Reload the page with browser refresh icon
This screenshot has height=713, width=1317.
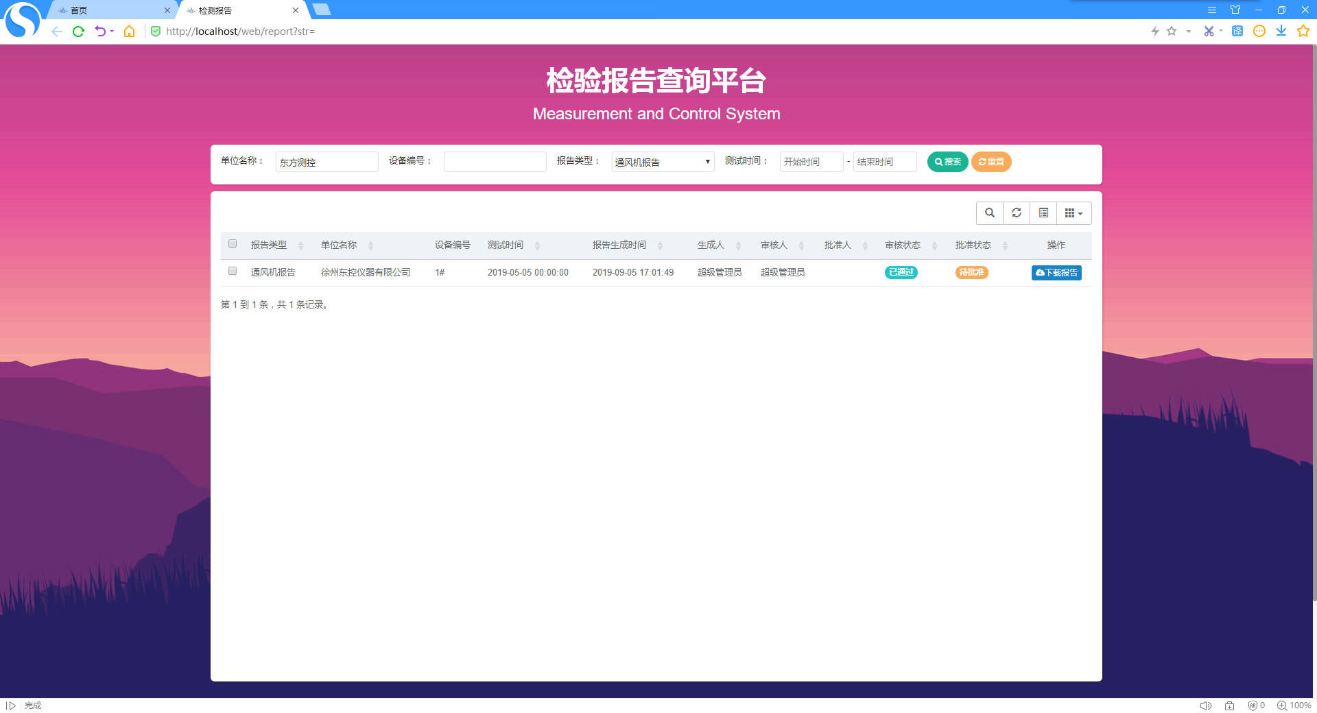[78, 32]
